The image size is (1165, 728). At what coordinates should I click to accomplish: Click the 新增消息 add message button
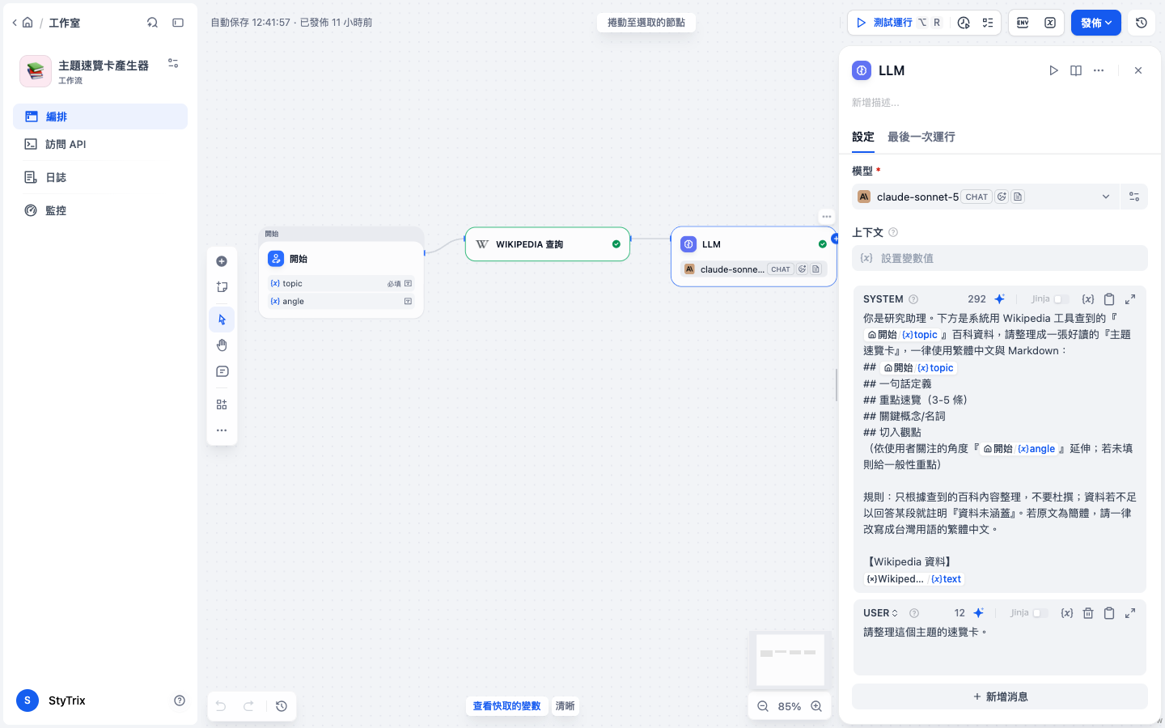pos(999,696)
